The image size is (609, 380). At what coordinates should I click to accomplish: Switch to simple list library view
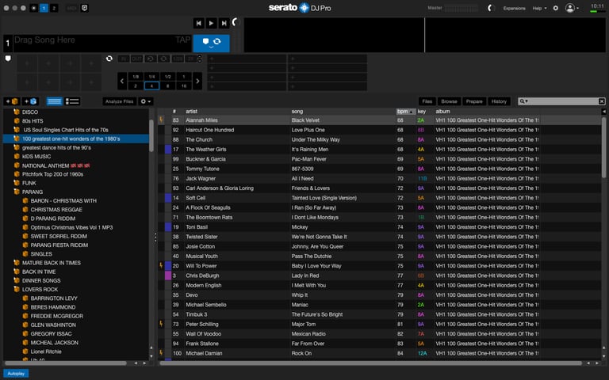point(54,101)
